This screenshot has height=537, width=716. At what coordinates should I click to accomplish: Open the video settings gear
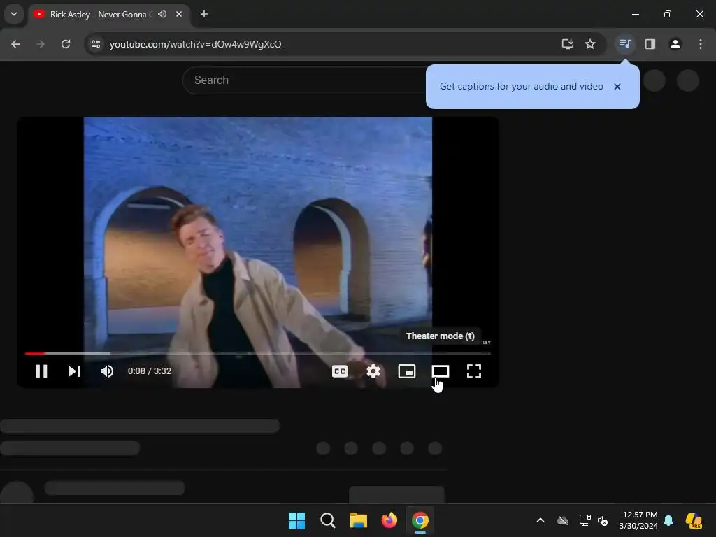[373, 371]
